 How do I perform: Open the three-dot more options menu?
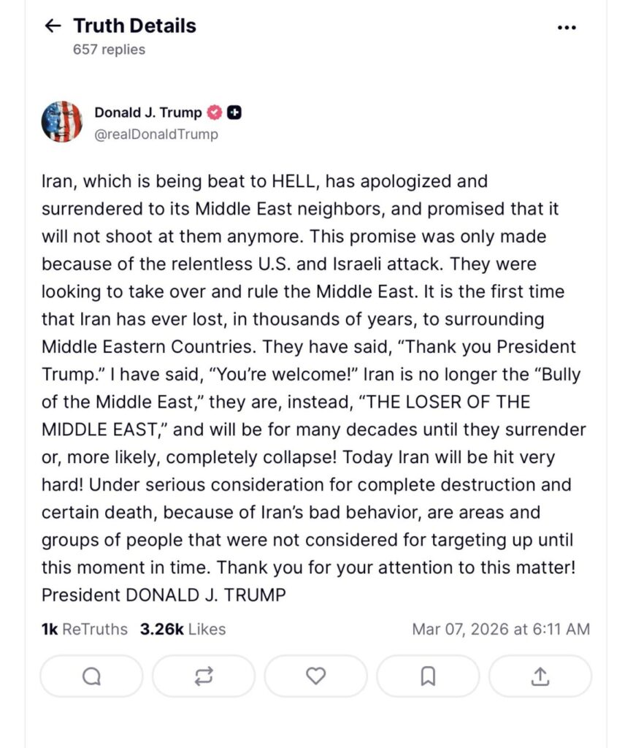tap(567, 28)
